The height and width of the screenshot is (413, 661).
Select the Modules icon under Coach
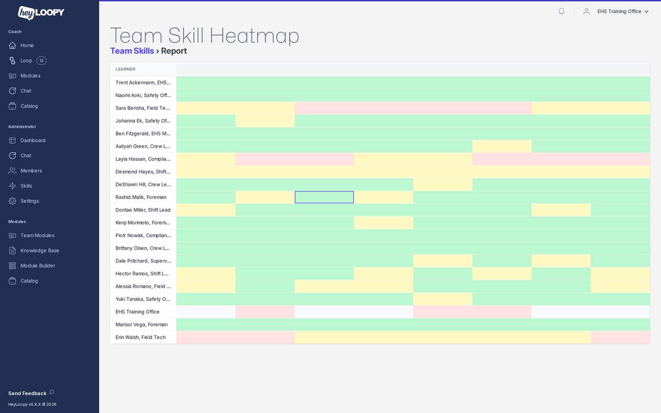[12, 75]
